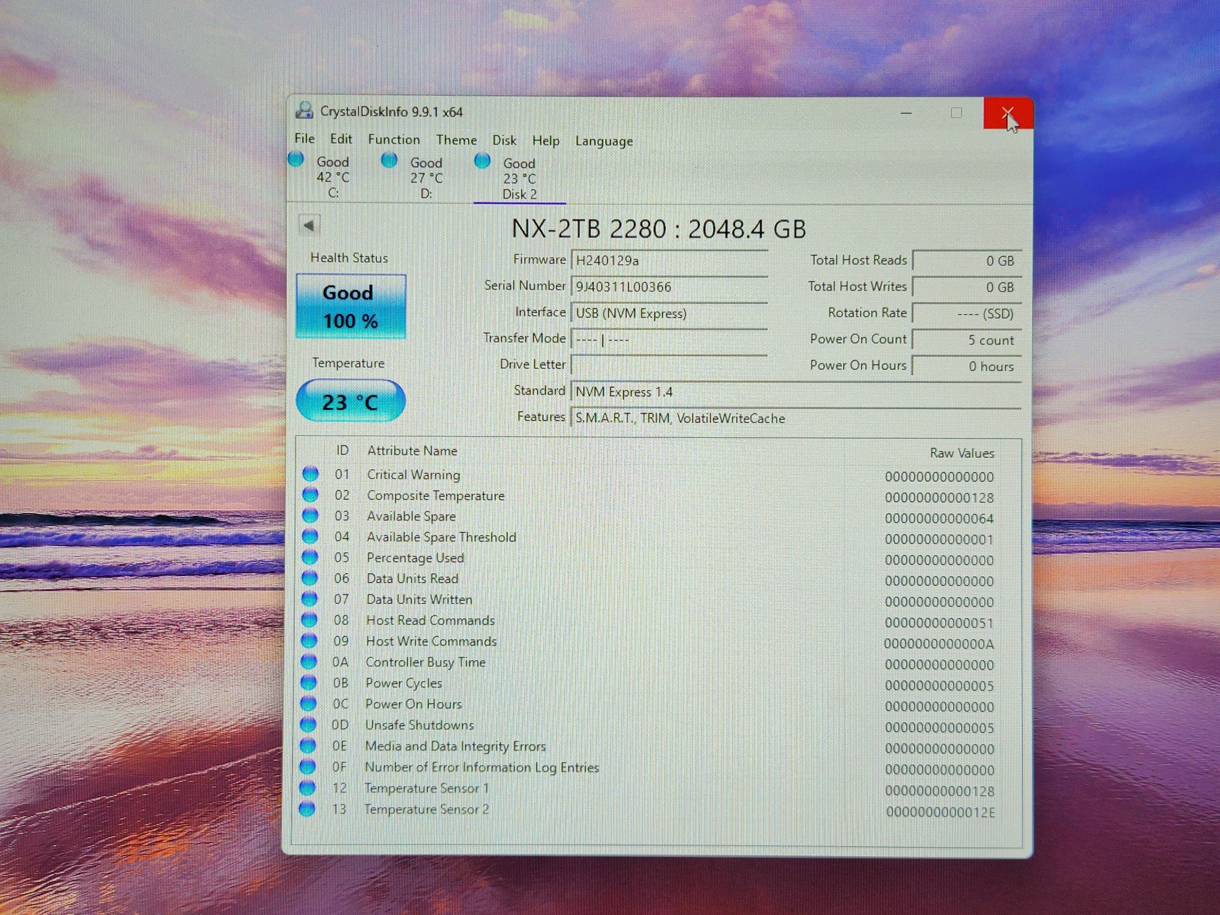This screenshot has height=915, width=1220.
Task: Open the Function menu
Action: (x=394, y=139)
